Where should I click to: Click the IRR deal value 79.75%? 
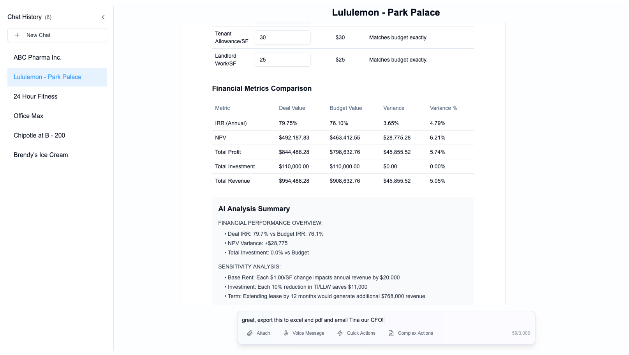(x=288, y=123)
